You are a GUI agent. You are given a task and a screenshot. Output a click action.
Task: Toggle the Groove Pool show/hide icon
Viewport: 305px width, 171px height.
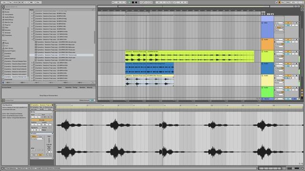[2, 100]
